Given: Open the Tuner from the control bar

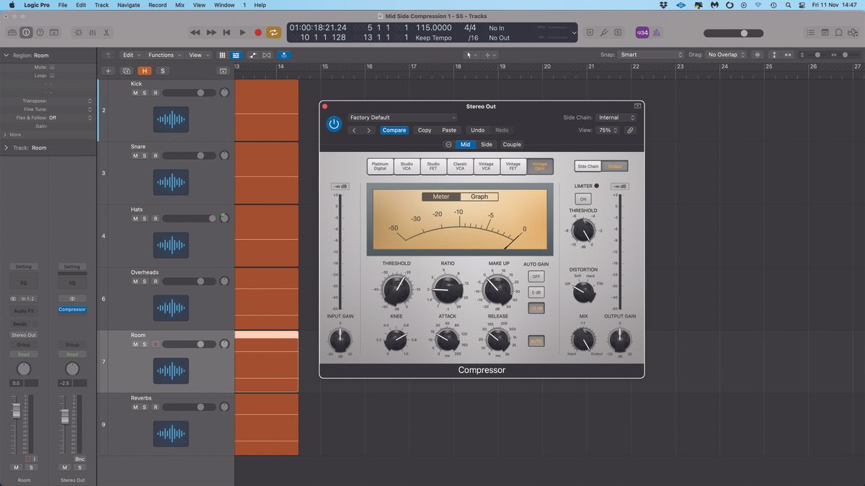Looking at the screenshot, I should [x=604, y=32].
